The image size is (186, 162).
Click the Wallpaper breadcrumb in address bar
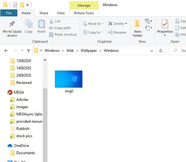(89, 51)
